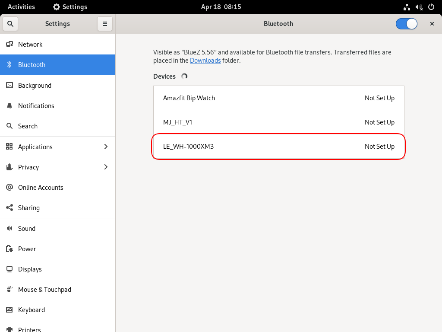Image resolution: width=442 pixels, height=332 pixels.
Task: Expand the Applications chevron arrow
Action: click(x=106, y=147)
